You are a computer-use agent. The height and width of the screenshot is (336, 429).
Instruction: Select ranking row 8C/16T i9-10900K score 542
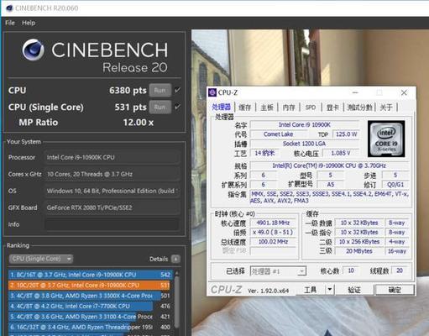pos(89,275)
